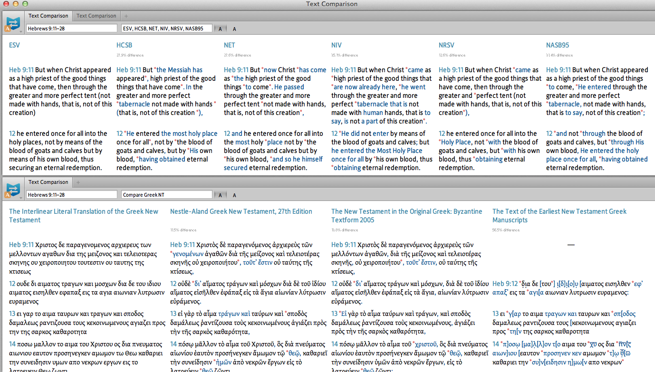Click the '12.6% difference' label under NRSV
The width and height of the screenshot is (655, 372).
[452, 55]
